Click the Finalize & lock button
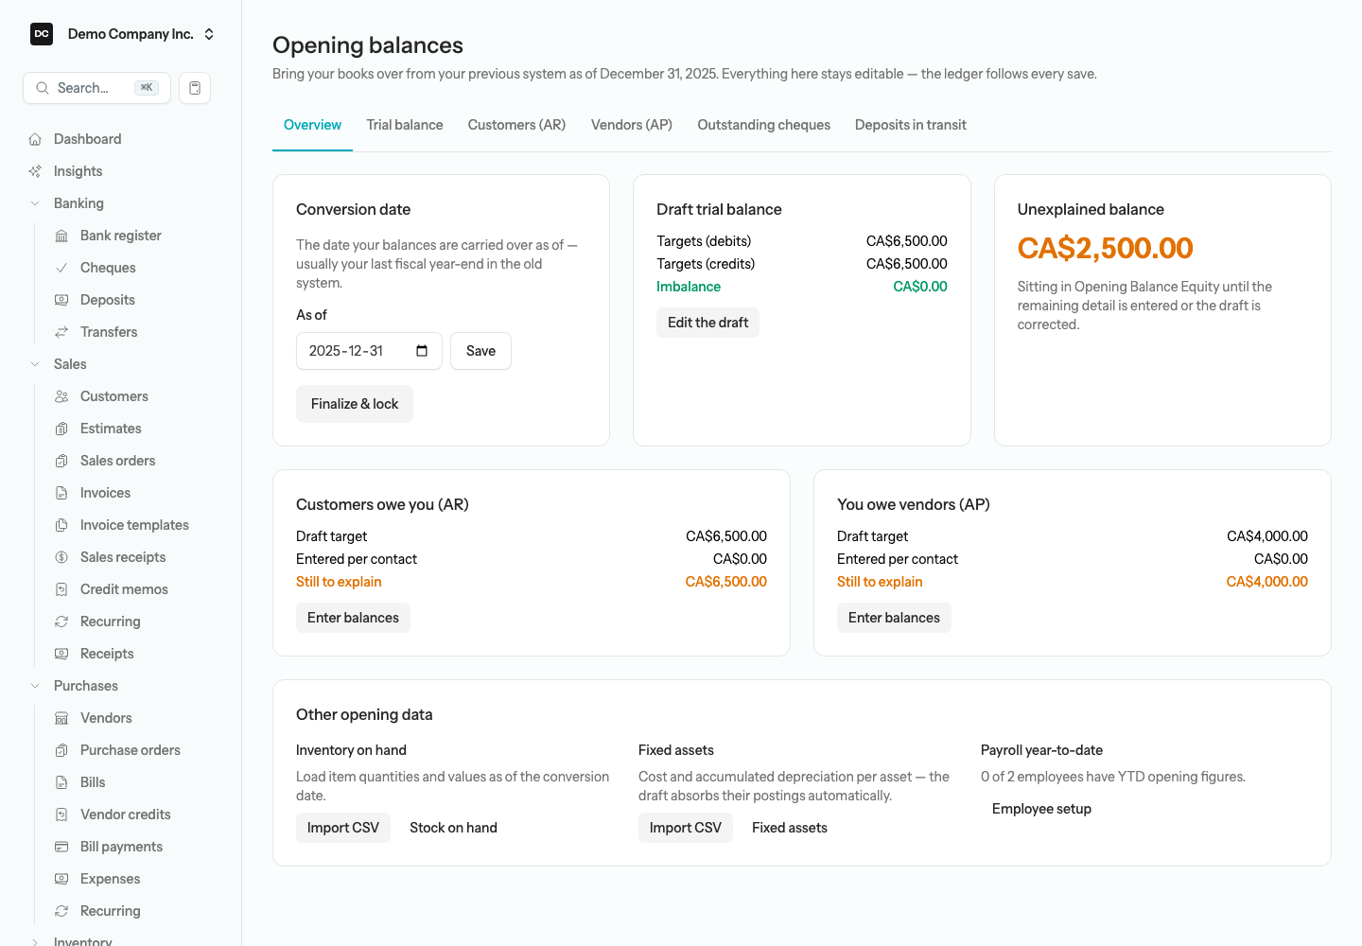The image size is (1362, 946). pyautogui.click(x=355, y=404)
